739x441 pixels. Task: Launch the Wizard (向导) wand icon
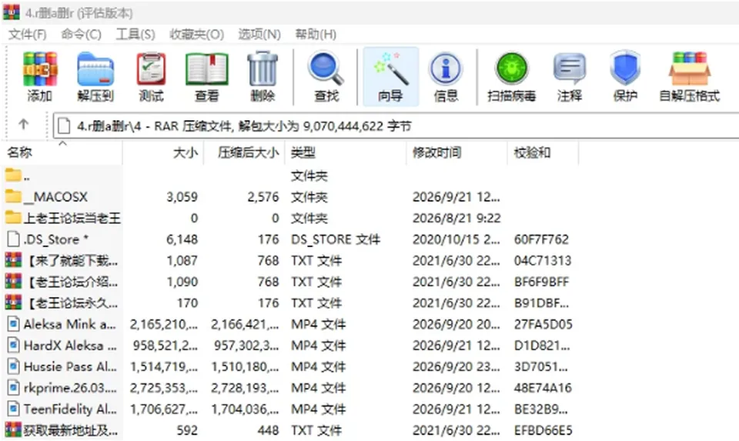(x=390, y=69)
